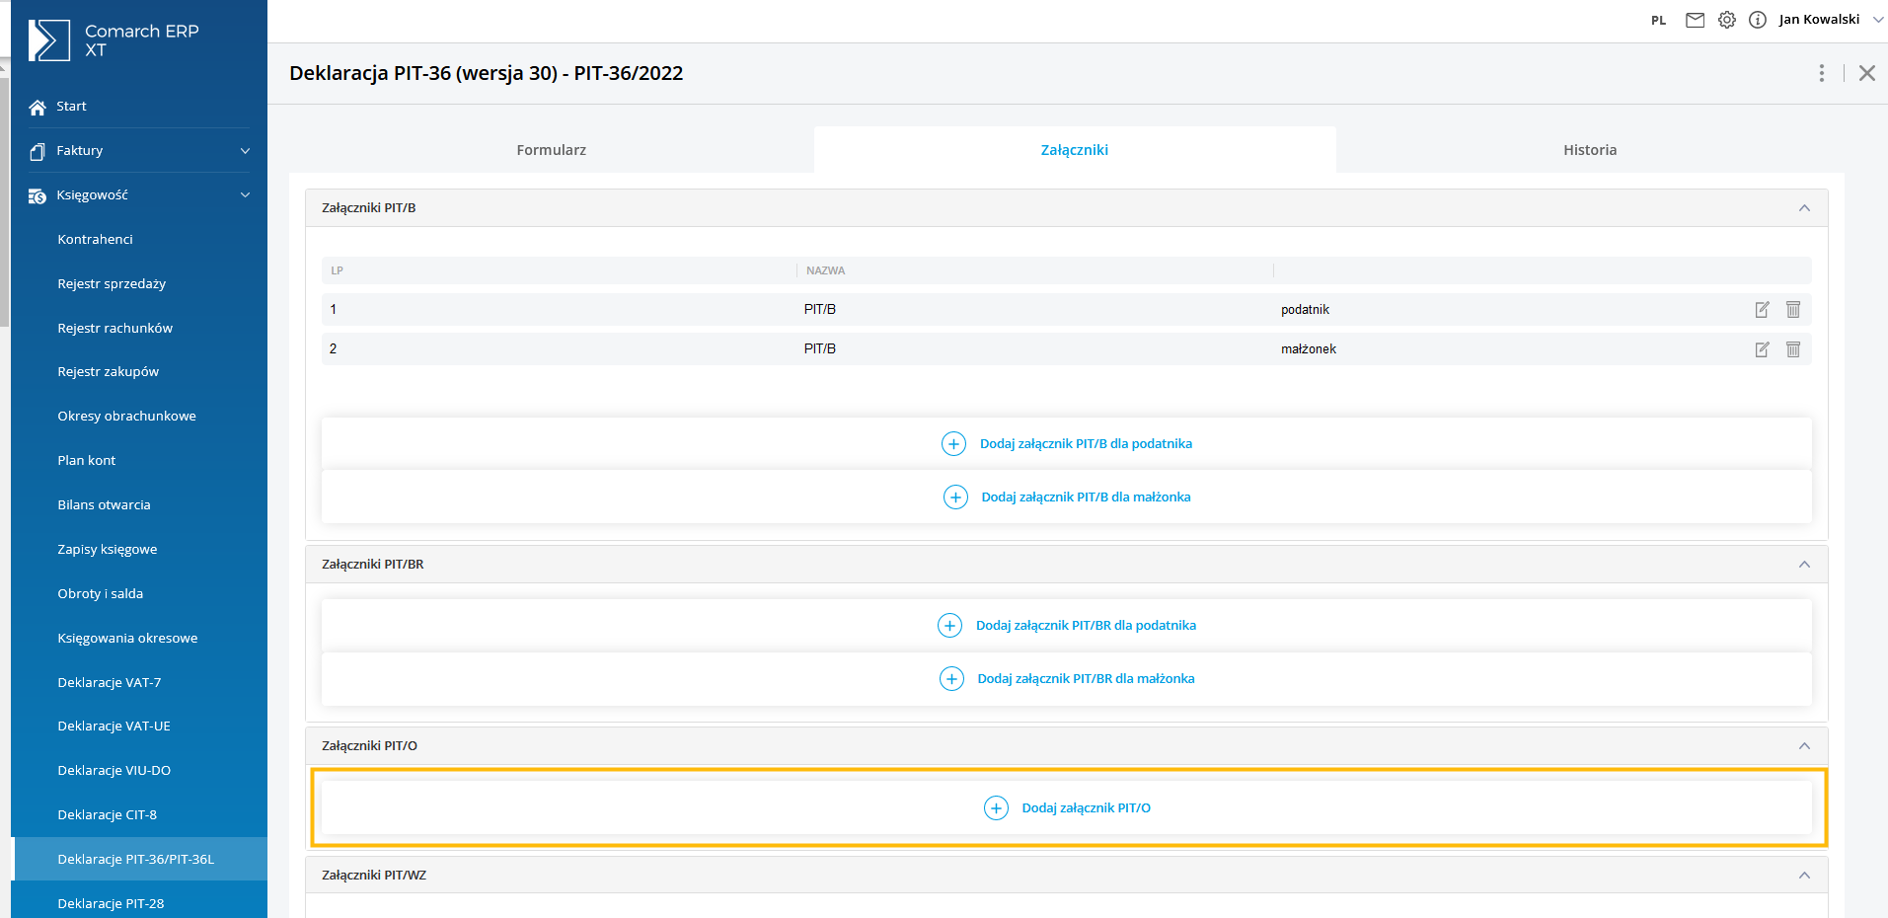Viewport: 1888px width, 918px height.
Task: Open Deklaracje VAT-7 in sidebar
Action: pyautogui.click(x=110, y=682)
